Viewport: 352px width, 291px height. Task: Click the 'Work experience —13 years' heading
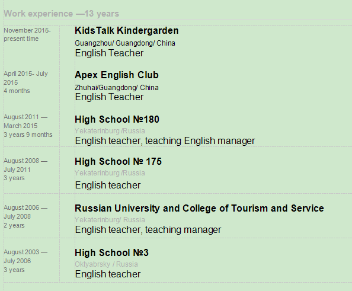pos(61,14)
